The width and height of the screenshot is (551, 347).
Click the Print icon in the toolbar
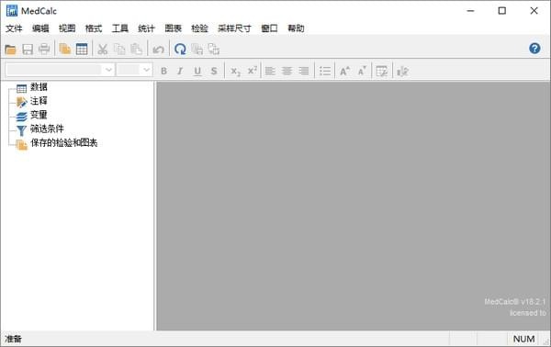point(44,50)
